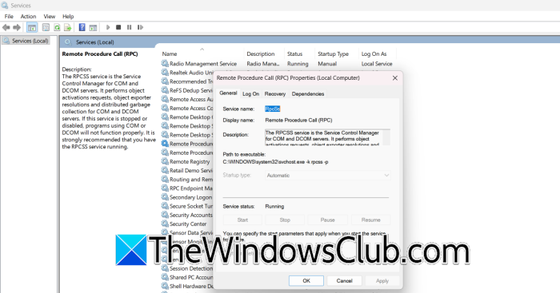This screenshot has height=293, width=560.
Task: Click gear icon beside Security Center
Action: click(165, 224)
